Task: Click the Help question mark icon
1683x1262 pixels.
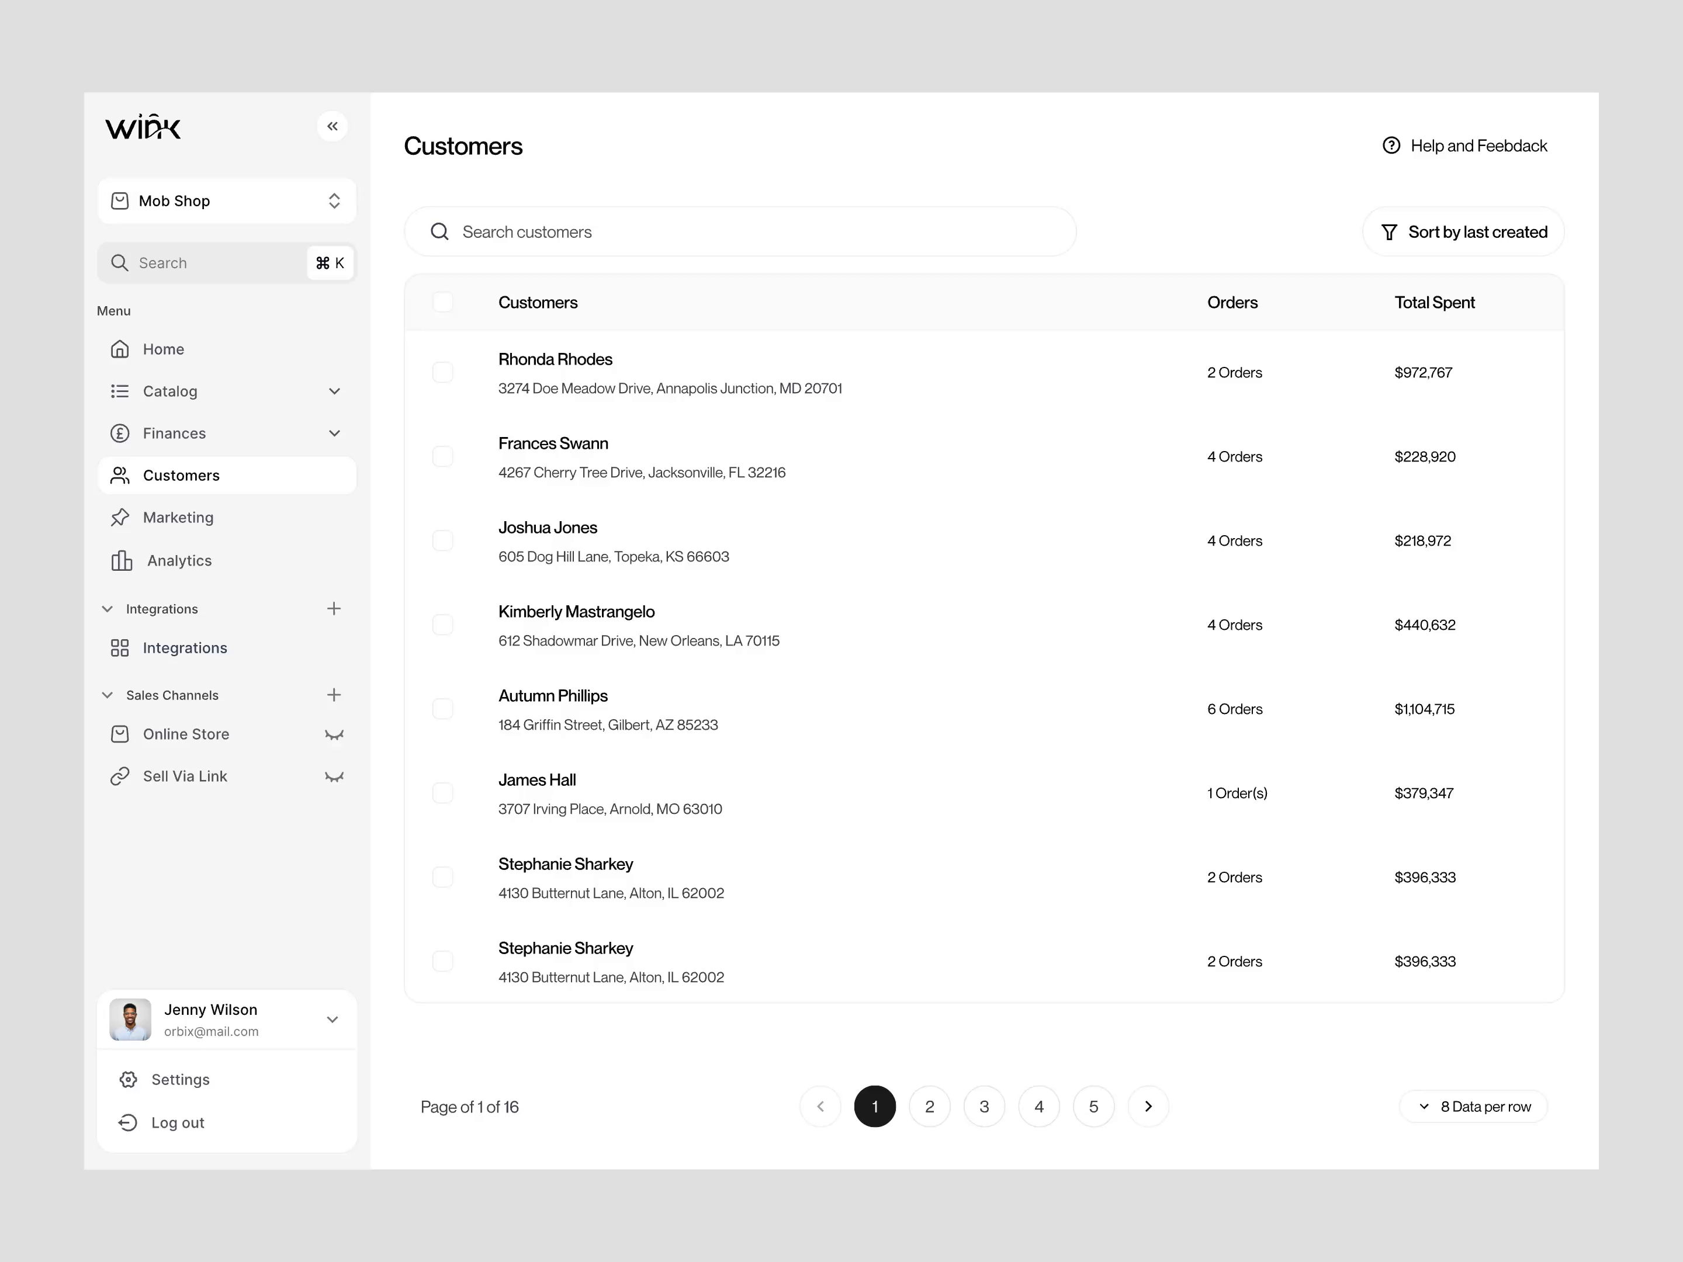Action: pos(1391,145)
